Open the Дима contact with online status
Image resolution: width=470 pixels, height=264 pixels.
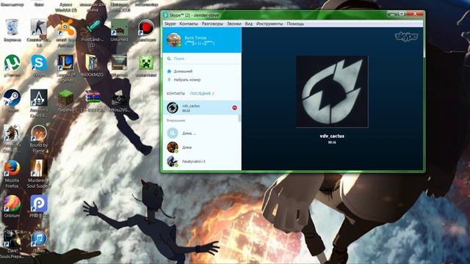coord(201,147)
